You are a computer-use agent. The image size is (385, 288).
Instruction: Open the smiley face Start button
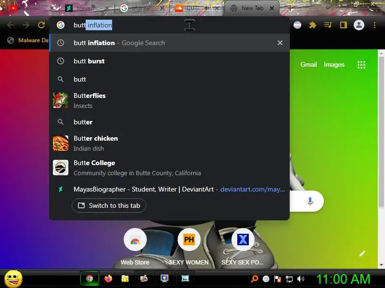pos(13,279)
